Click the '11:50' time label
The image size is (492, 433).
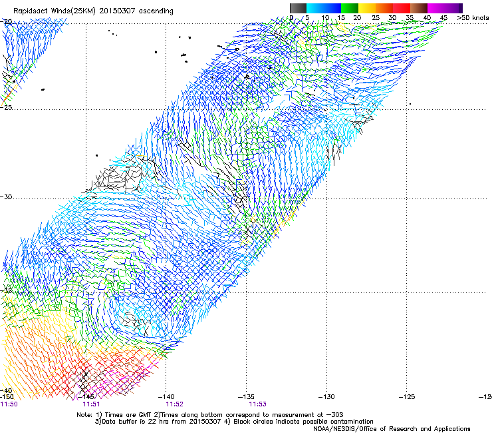coord(9,404)
